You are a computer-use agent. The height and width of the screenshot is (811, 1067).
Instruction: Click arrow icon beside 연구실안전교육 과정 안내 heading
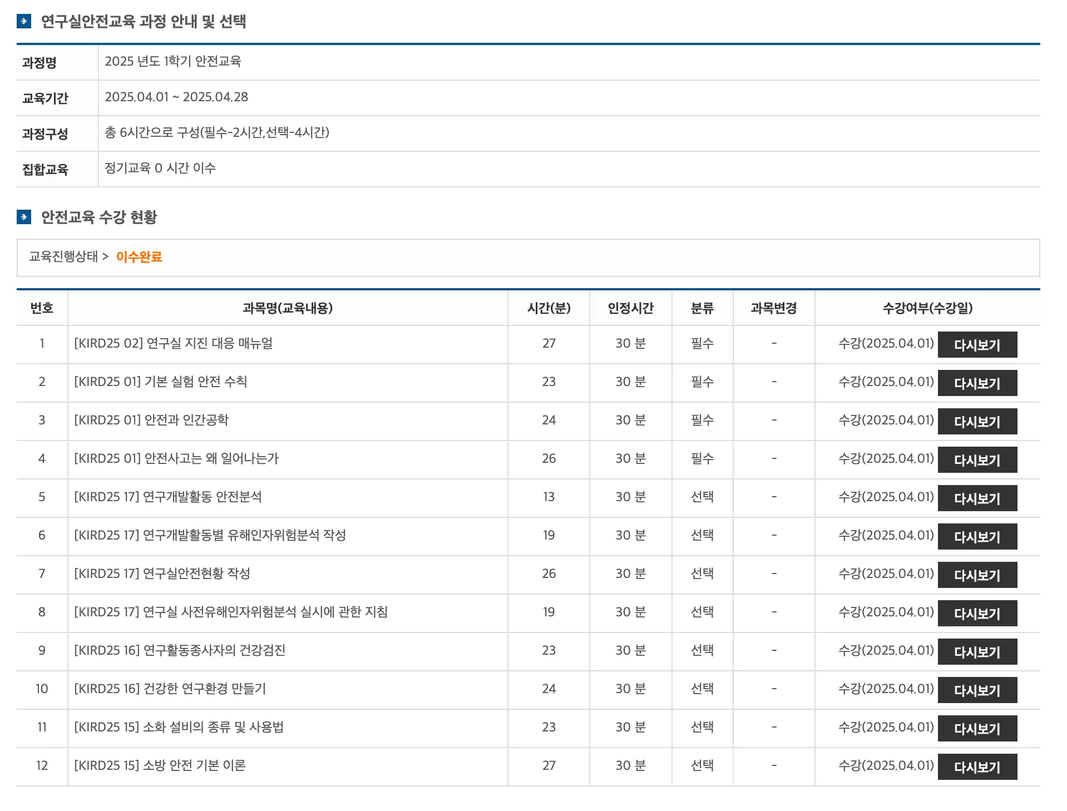(x=24, y=21)
